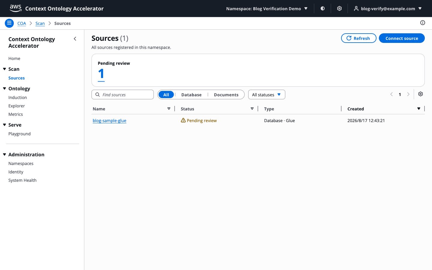Image resolution: width=432 pixels, height=270 pixels.
Task: Open the Metrics page
Action: coord(16,114)
